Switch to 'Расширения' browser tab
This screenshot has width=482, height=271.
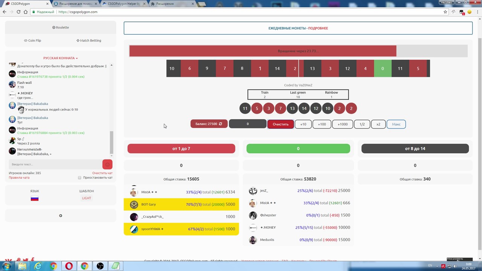(x=172, y=4)
